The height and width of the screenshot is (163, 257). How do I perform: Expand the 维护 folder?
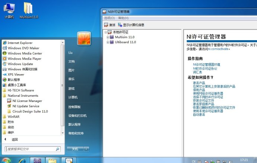point(8,132)
